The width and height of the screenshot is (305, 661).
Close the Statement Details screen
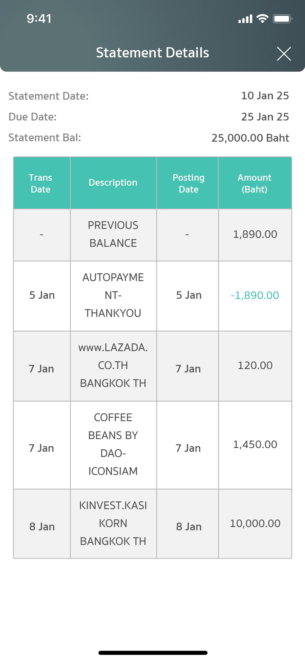click(283, 53)
